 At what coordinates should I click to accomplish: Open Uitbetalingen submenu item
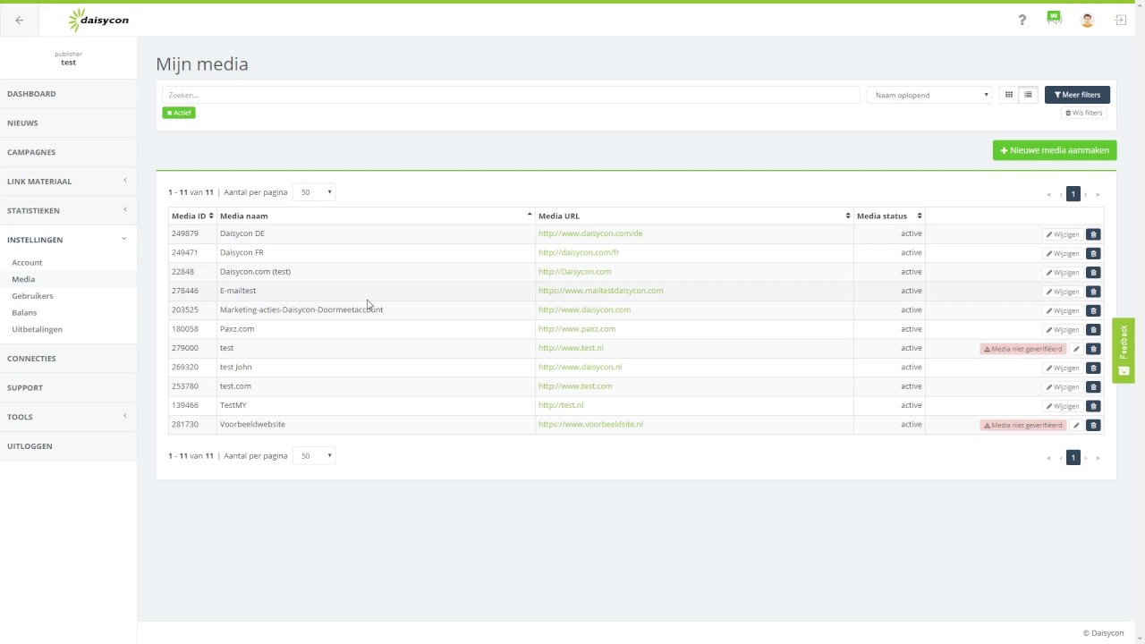37,329
